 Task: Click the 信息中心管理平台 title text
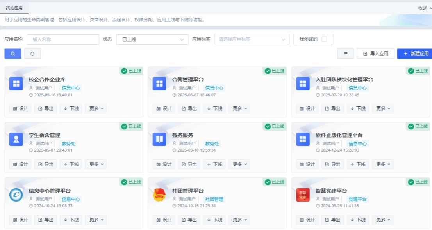tap(50, 191)
